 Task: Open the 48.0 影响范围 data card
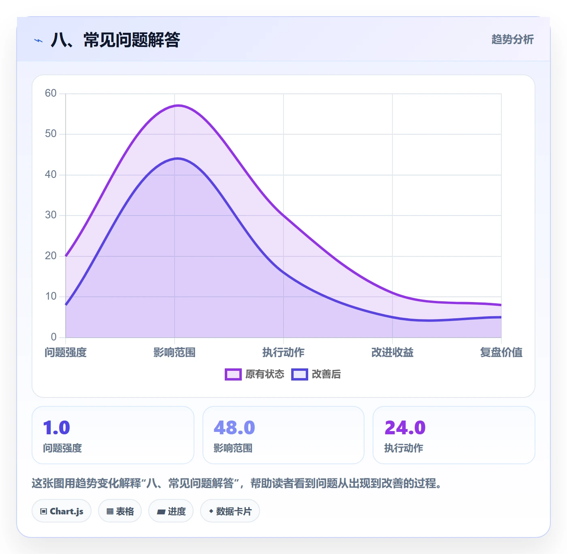283,435
